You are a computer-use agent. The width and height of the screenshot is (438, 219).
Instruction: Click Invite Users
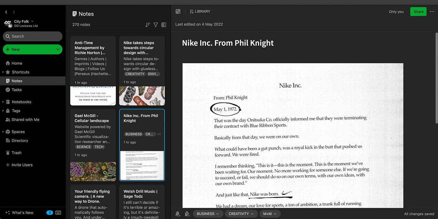point(22,165)
